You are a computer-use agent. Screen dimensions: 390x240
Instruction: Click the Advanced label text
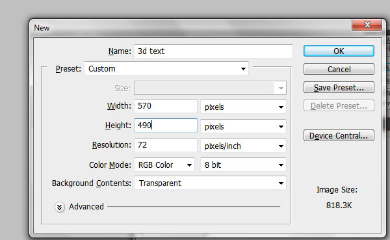pos(86,207)
